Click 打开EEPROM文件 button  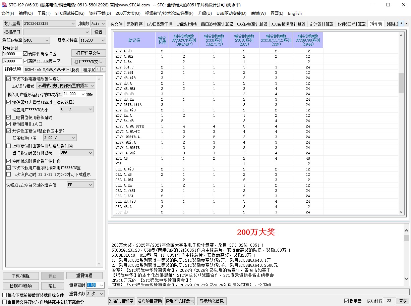tap(89, 62)
